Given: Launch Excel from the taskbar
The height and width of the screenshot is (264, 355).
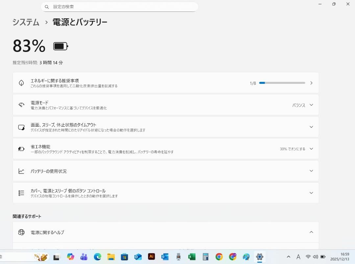Looking at the screenshot, I should 192,257.
